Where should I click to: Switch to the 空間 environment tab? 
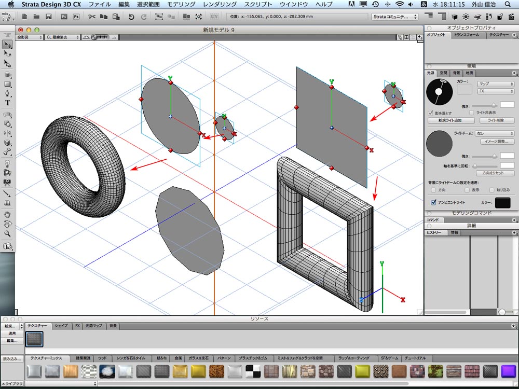444,73
